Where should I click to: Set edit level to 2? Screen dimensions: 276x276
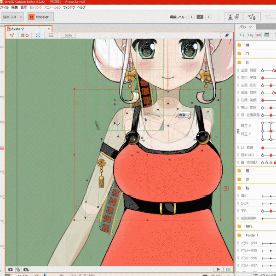[200, 17]
